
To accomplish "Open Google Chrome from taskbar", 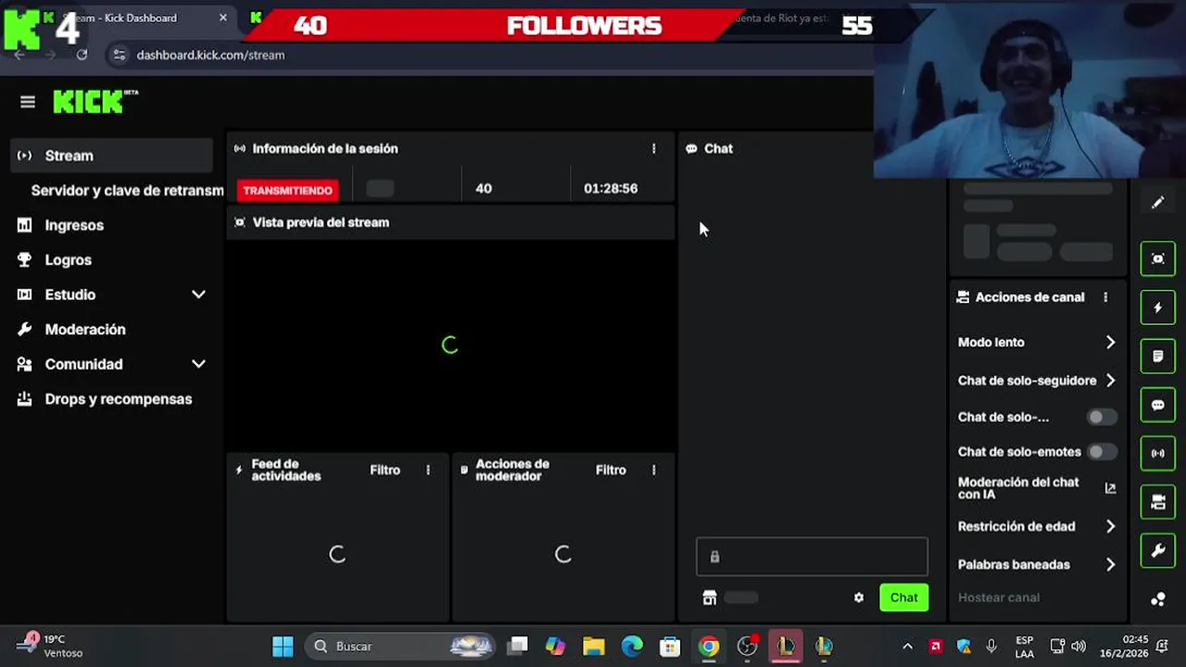I will [709, 646].
